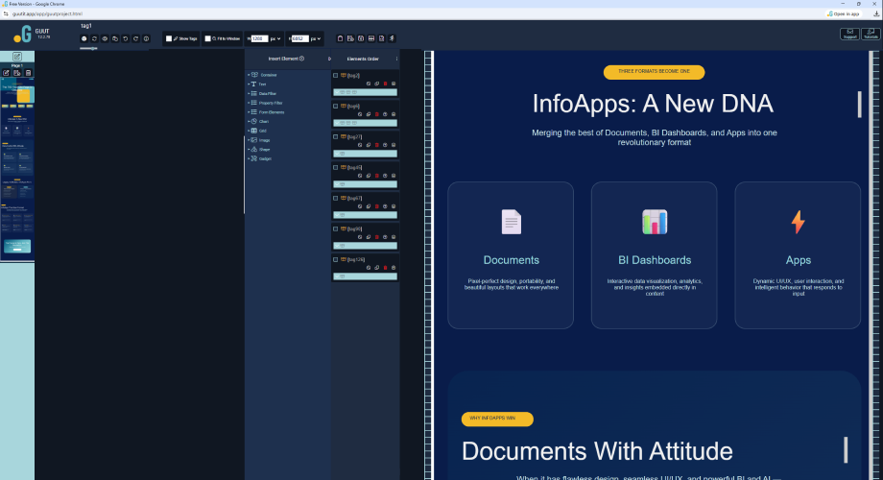Expand the Form Elements category
The height and width of the screenshot is (480, 883).
(248, 112)
